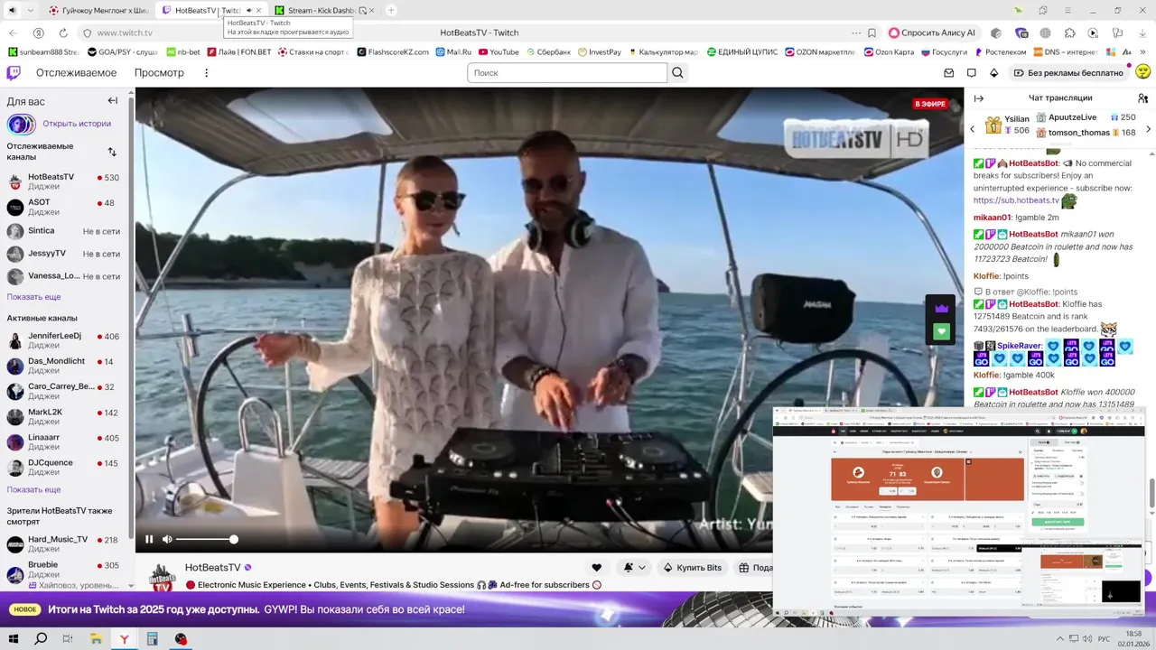Click the search magnifier button
Image resolution: width=1156 pixels, height=650 pixels.
(x=677, y=72)
